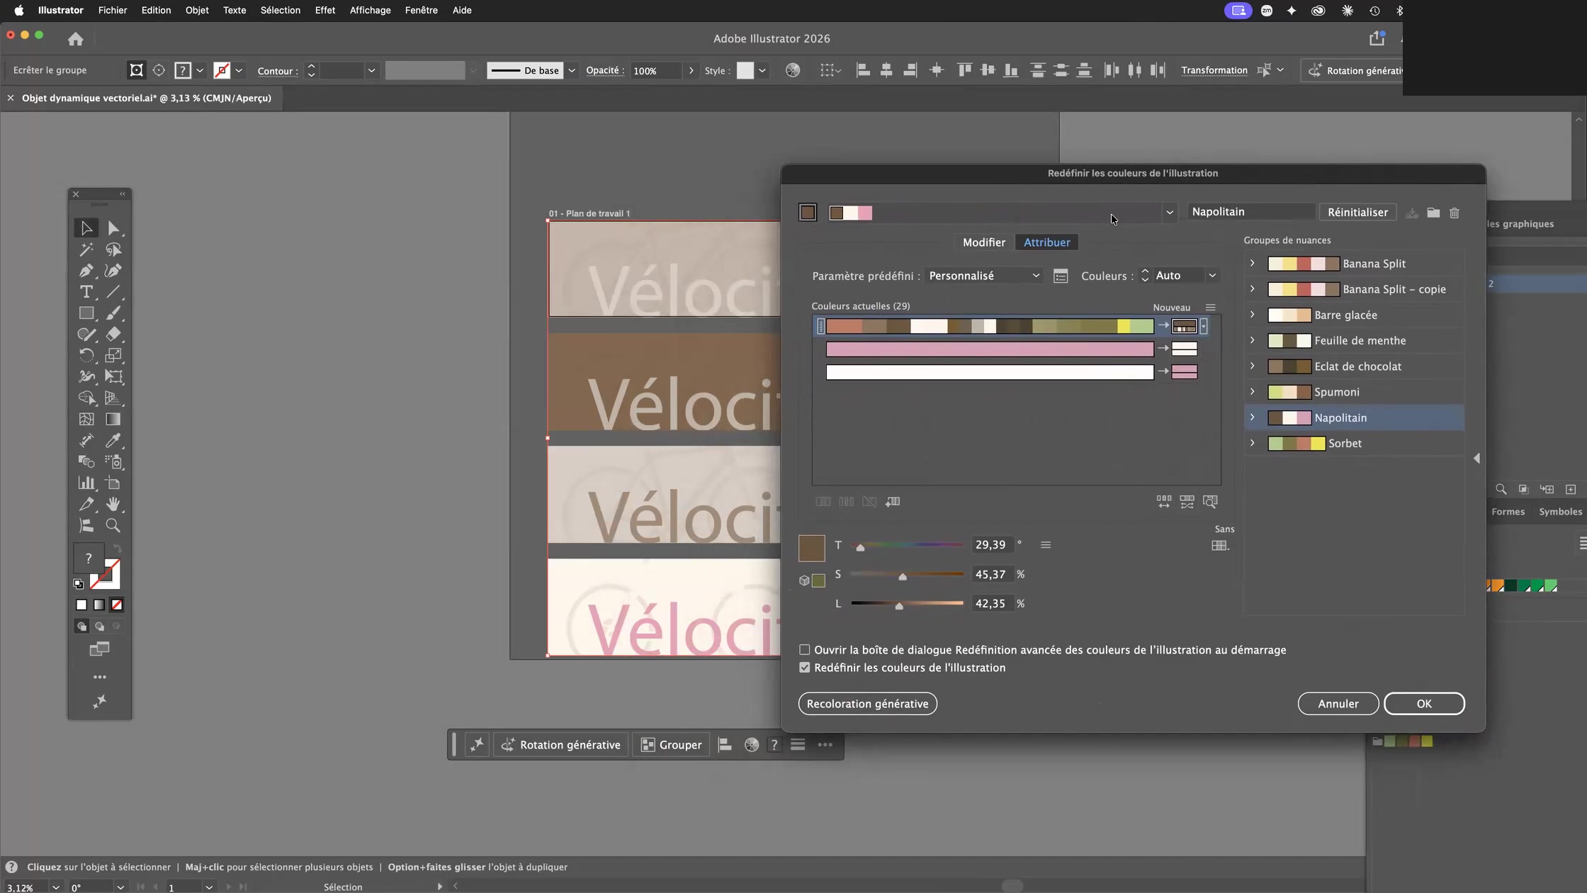This screenshot has height=893, width=1587.
Task: Click the pink current color row bar
Action: pos(990,349)
